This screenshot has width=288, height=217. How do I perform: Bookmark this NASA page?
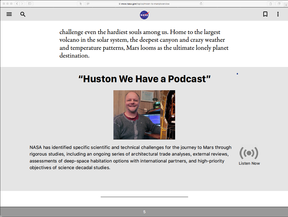click(265, 14)
